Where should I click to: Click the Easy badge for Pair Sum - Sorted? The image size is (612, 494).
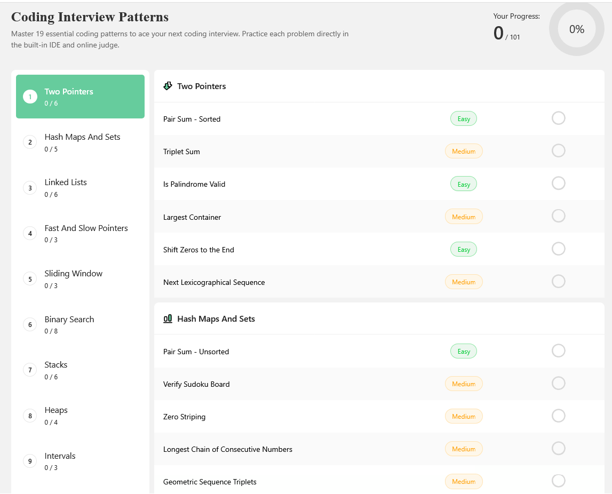(463, 118)
